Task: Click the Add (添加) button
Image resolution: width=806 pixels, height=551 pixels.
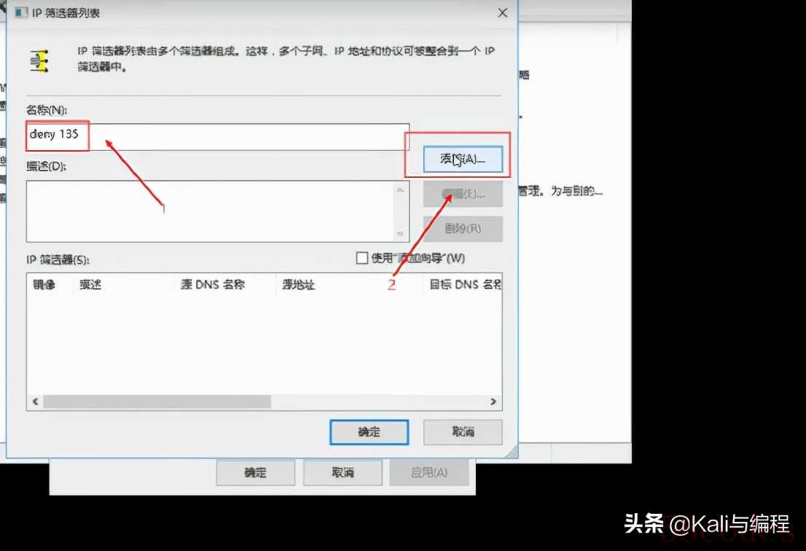Action: click(x=463, y=160)
